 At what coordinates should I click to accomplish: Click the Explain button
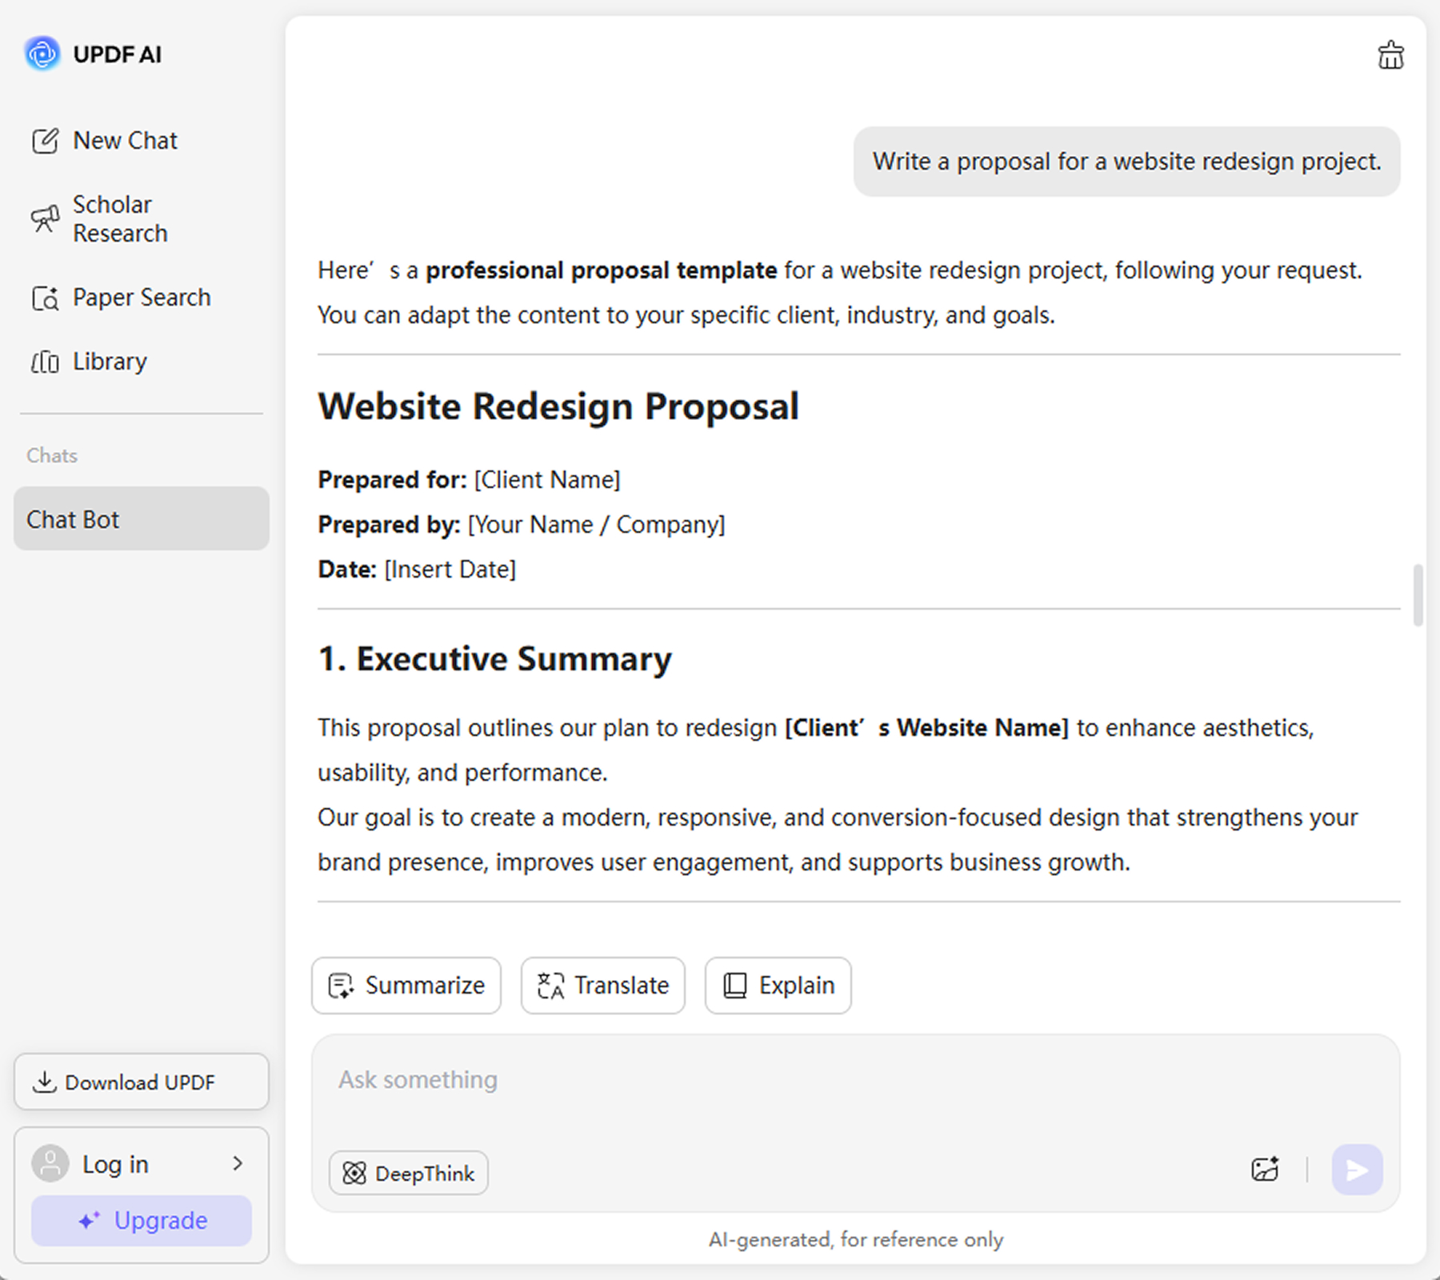pyautogui.click(x=778, y=985)
